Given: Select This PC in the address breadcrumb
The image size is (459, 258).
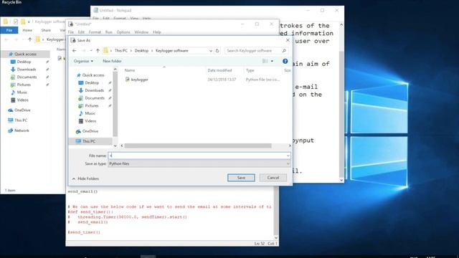Looking at the screenshot, I should (x=121, y=51).
